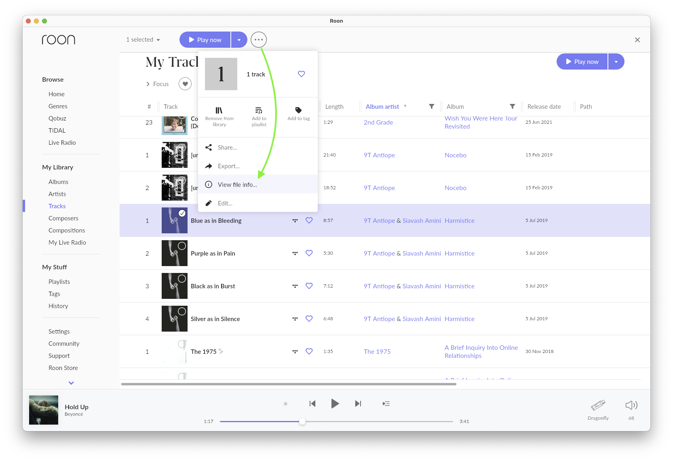Open album link Nocebo in track 1 row
673x461 pixels.
point(456,155)
